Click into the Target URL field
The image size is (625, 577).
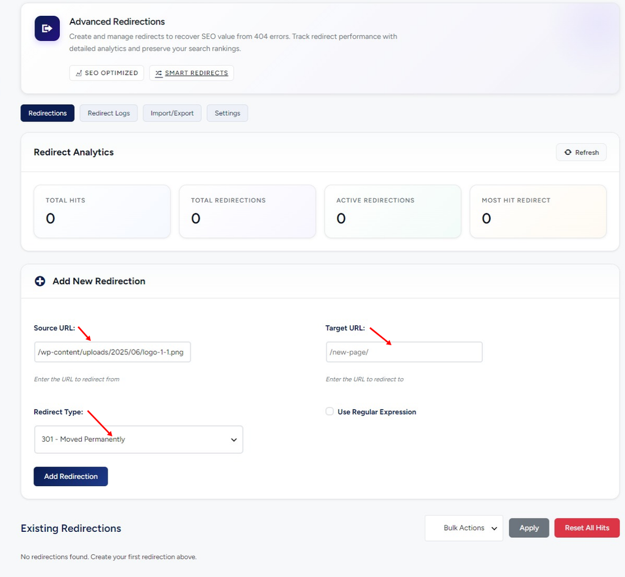[x=404, y=352]
